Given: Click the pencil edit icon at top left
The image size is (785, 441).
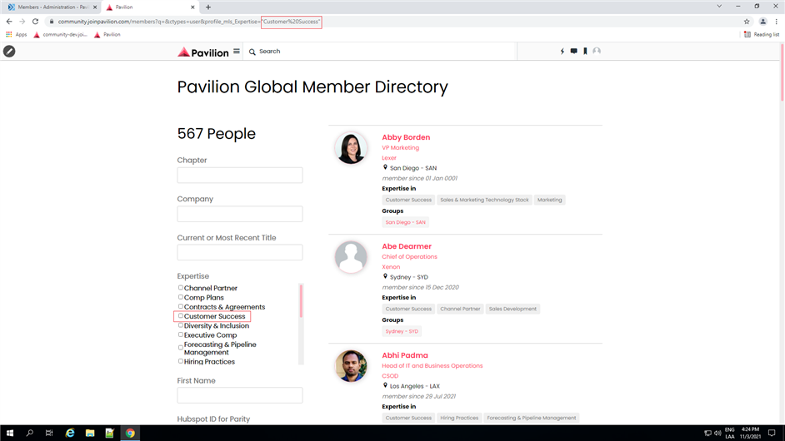Looking at the screenshot, I should click(x=9, y=51).
